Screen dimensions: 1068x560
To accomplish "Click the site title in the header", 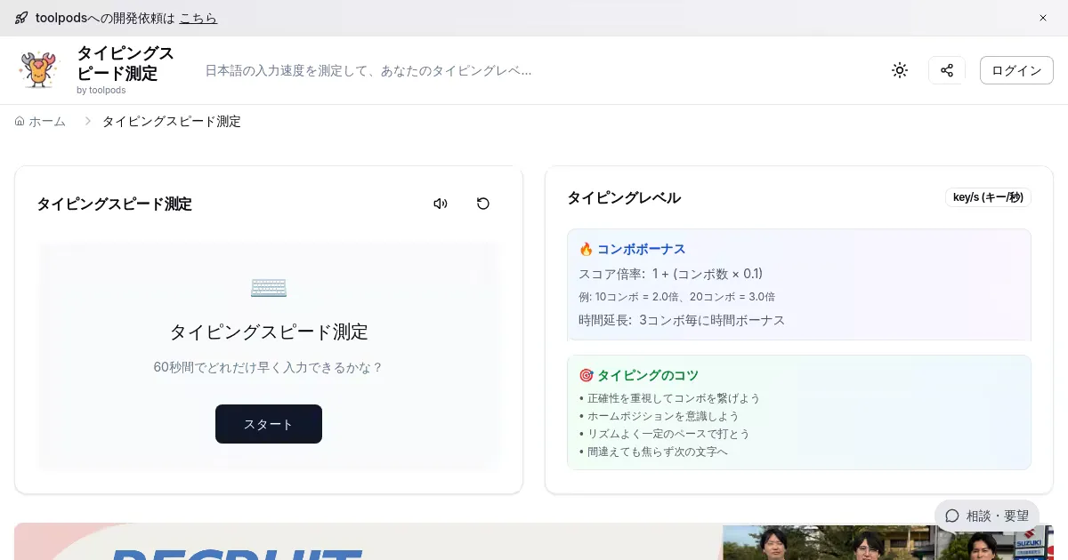I will click(125, 63).
